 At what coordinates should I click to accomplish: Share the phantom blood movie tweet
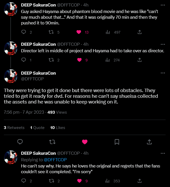[x=139, y=32]
